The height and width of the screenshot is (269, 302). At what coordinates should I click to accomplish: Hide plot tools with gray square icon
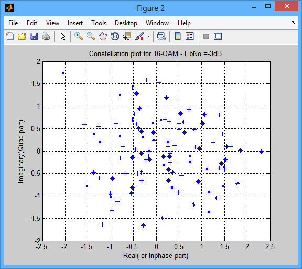tap(206, 36)
